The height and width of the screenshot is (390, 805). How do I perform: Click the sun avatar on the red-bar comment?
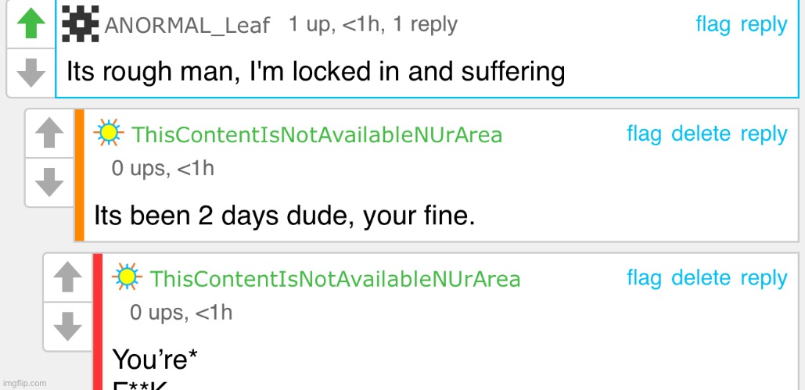[127, 277]
